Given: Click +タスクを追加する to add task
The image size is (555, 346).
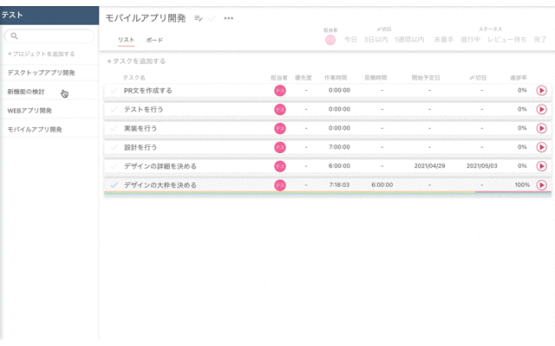Looking at the screenshot, I should pyautogui.click(x=136, y=61).
